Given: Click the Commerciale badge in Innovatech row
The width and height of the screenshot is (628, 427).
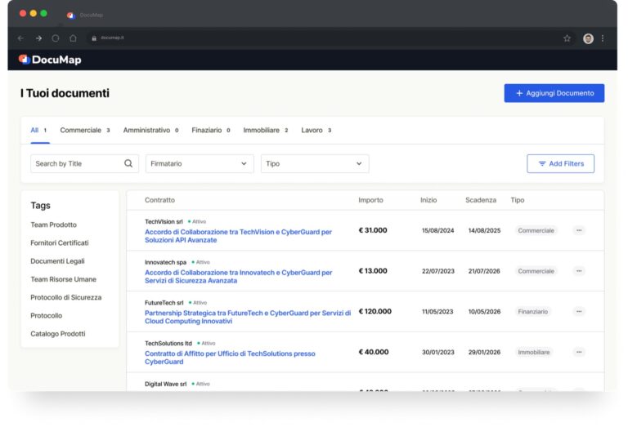Looking at the screenshot, I should [536, 271].
